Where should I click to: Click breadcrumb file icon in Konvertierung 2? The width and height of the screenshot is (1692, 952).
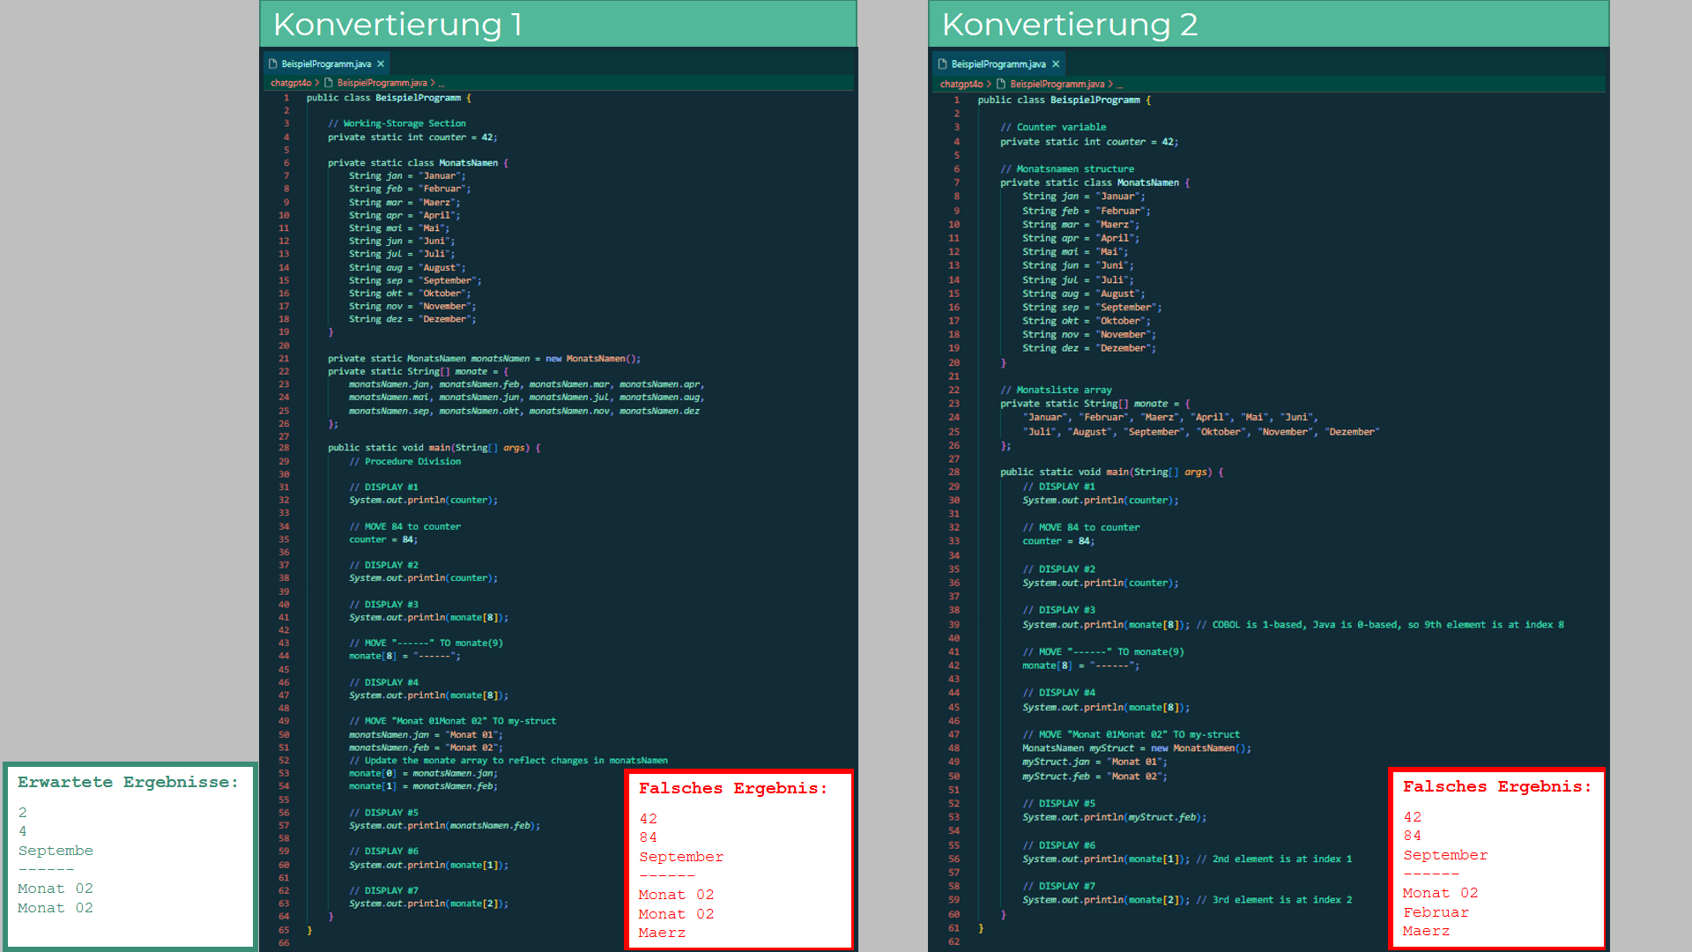point(1001,85)
